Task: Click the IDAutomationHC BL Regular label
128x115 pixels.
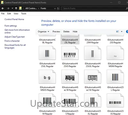Action: pyautogui.click(x=47, y=41)
